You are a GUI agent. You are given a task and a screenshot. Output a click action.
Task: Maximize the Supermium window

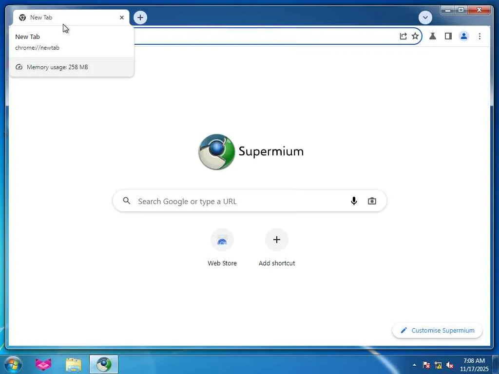[461, 10]
